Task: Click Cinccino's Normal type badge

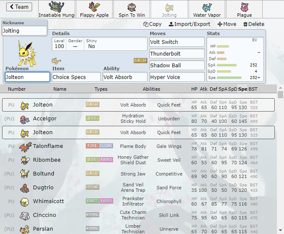Action: coord(93,215)
